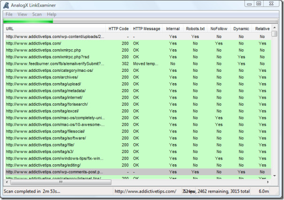
Task: Open the View menu
Action: click(x=22, y=14)
